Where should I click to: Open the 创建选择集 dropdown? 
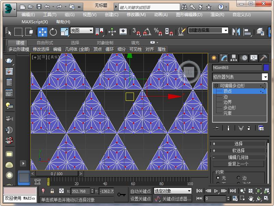tap(208, 31)
